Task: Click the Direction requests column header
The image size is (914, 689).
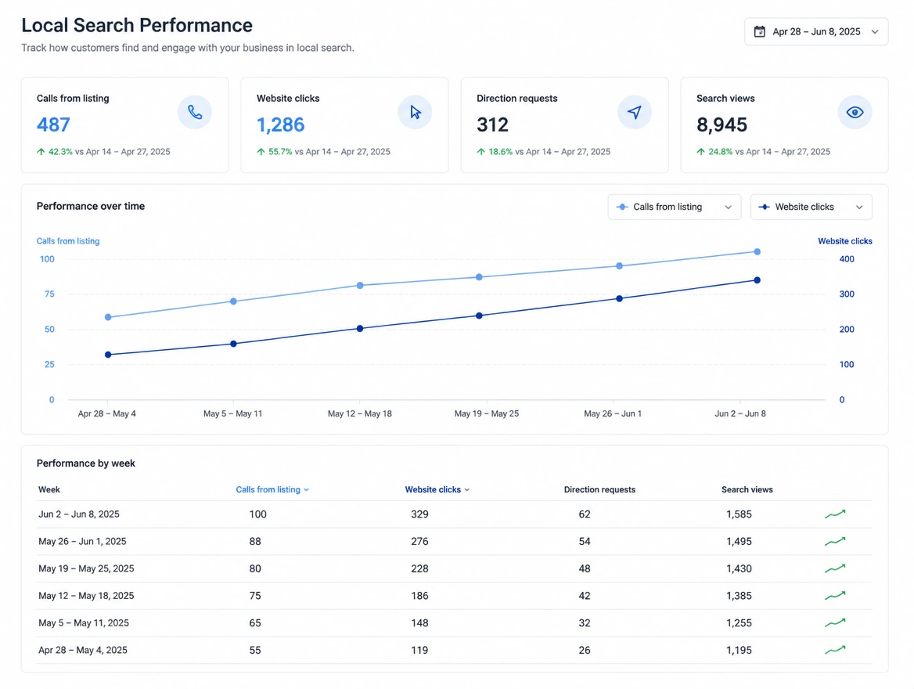Action: click(599, 489)
